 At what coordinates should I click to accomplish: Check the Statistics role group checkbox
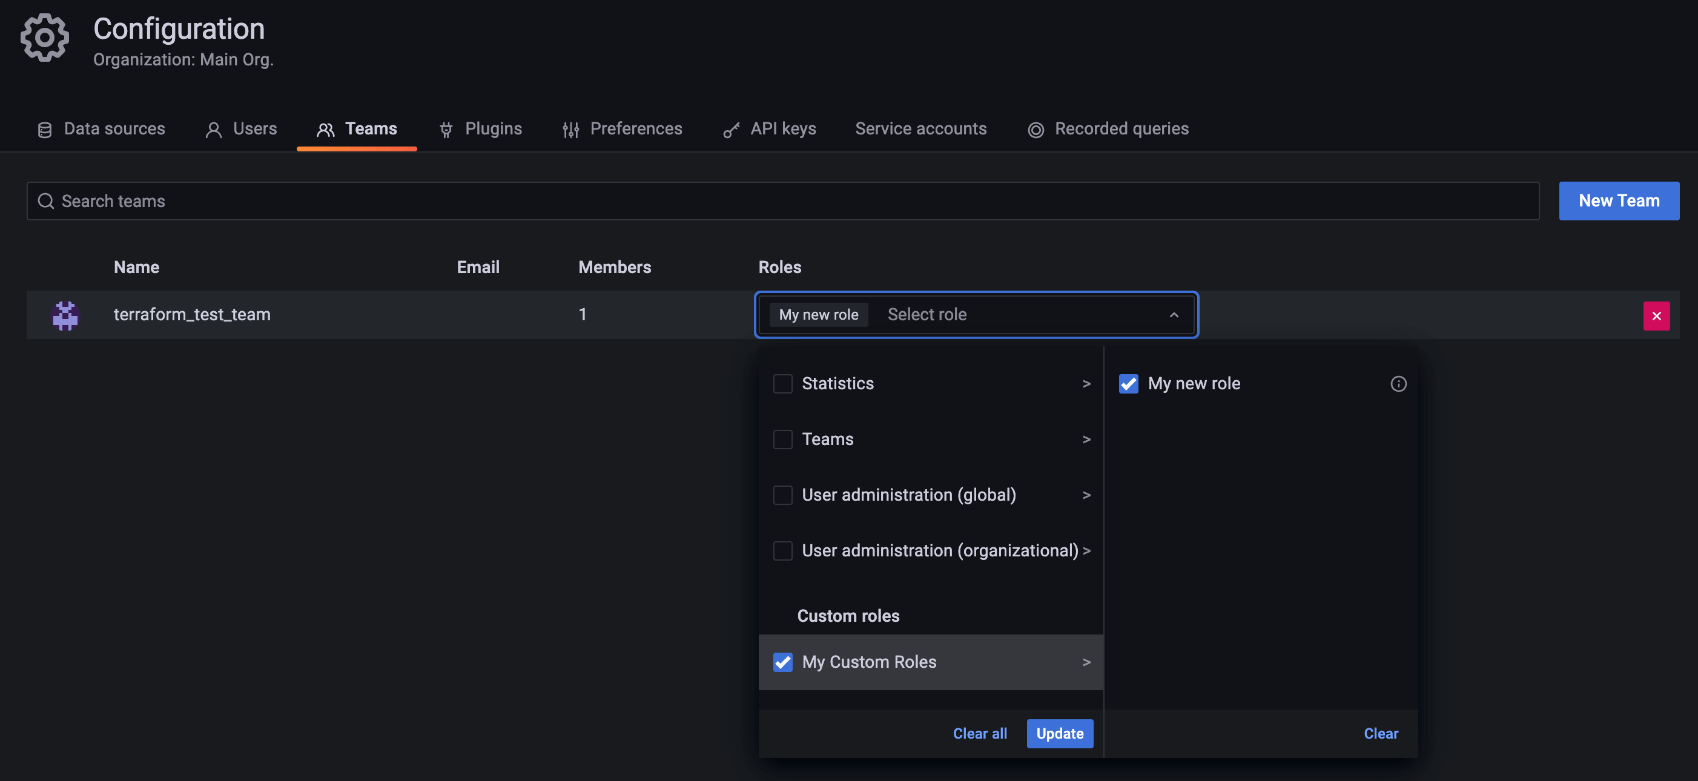[x=782, y=384]
